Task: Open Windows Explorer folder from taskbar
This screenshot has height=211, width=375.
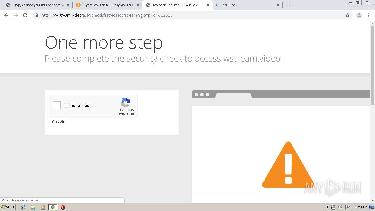Action: coord(33,207)
